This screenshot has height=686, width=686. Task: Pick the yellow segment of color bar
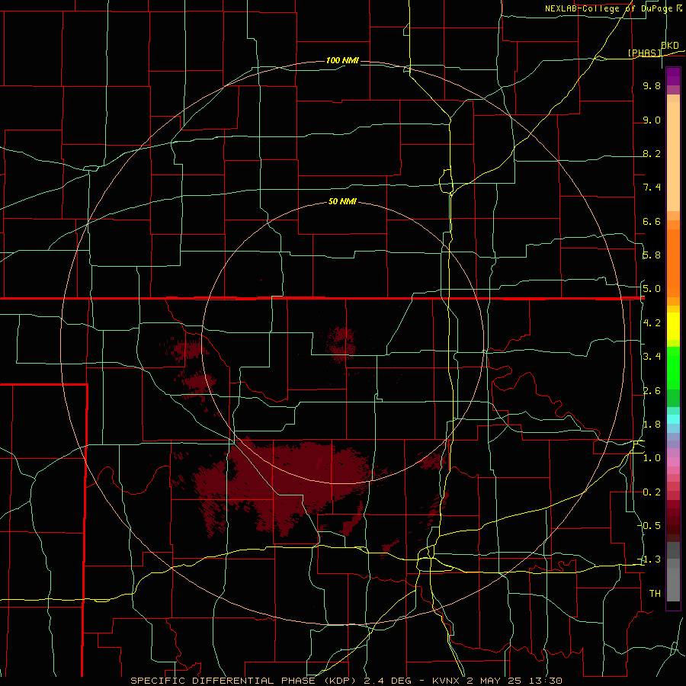[x=673, y=326]
